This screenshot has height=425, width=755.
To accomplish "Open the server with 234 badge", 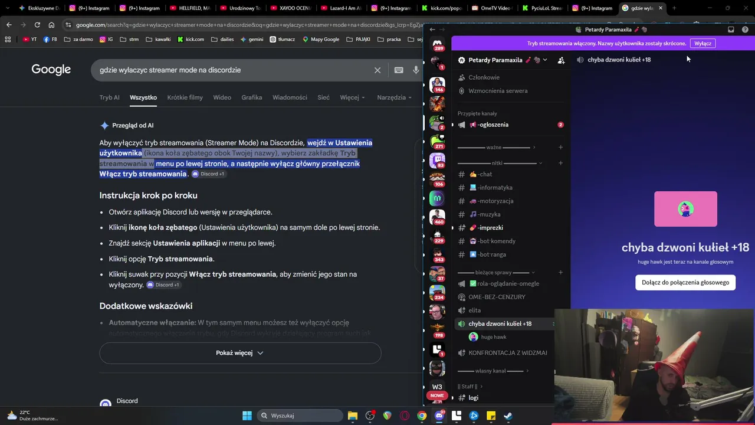I will point(437,292).
